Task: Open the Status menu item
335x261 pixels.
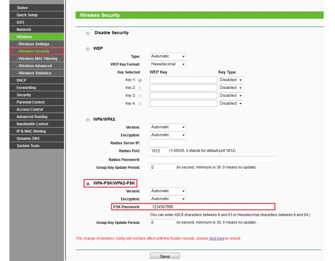Action: pyautogui.click(x=23, y=8)
